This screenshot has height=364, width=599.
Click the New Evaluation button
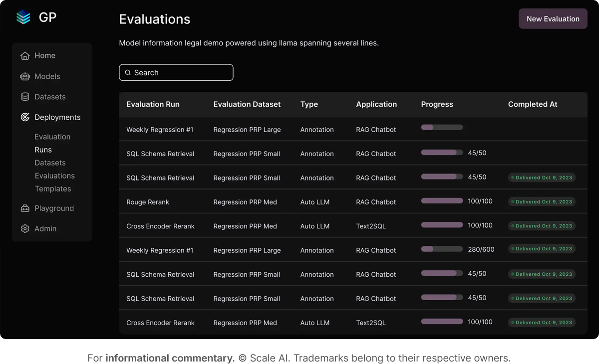click(x=553, y=18)
